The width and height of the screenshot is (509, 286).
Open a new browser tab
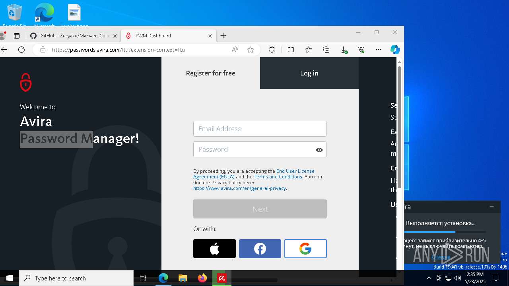tap(223, 36)
